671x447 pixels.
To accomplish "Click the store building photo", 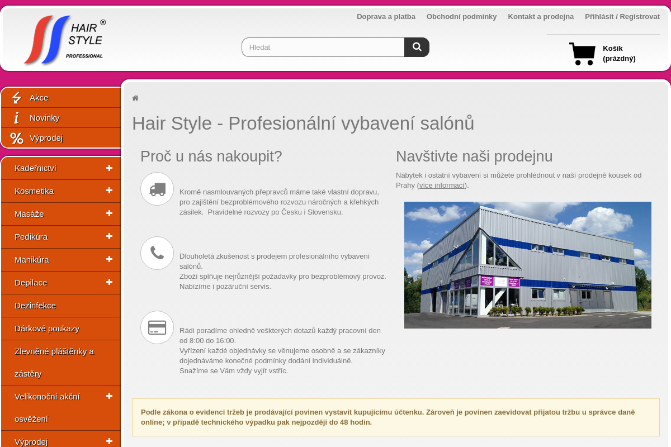I will (527, 265).
